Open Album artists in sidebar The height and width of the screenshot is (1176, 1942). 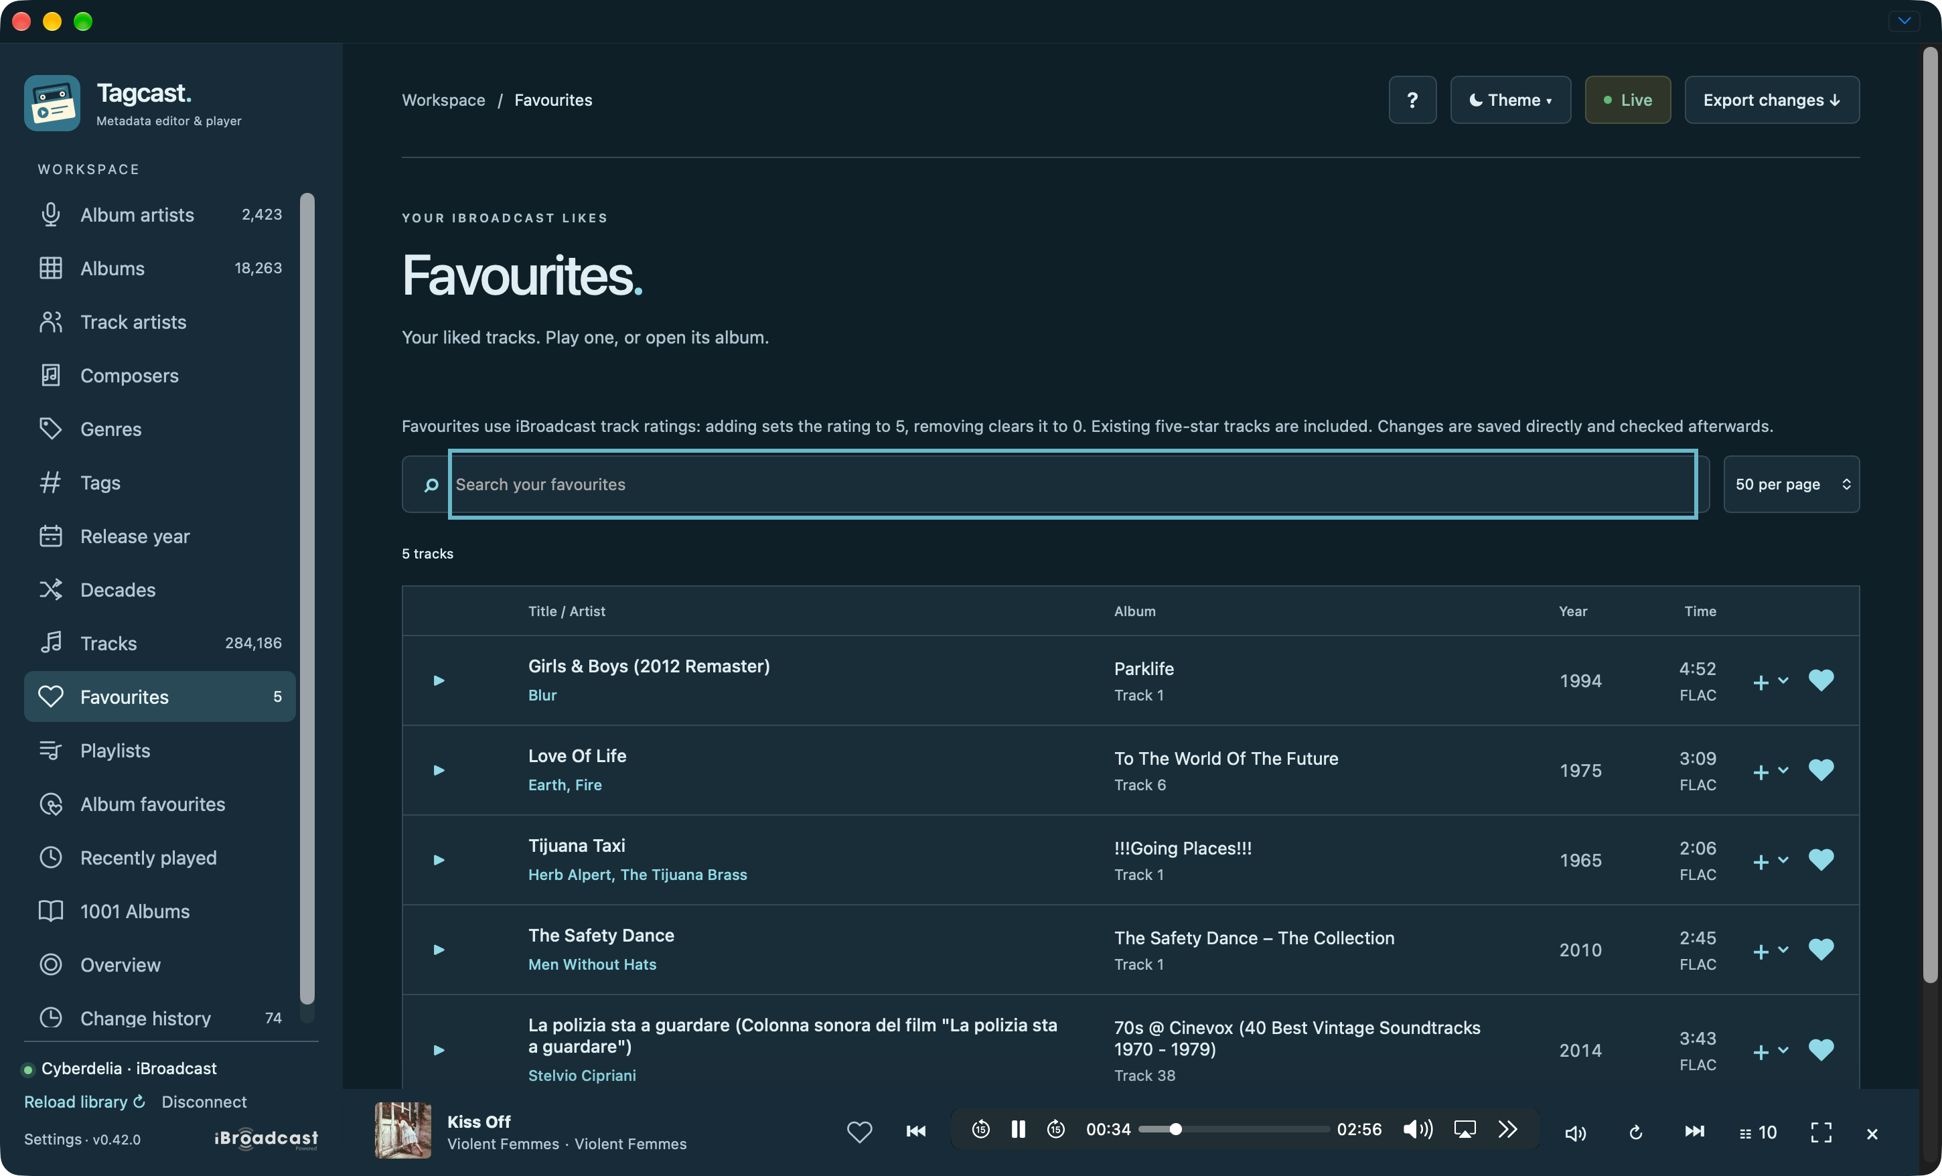point(160,215)
